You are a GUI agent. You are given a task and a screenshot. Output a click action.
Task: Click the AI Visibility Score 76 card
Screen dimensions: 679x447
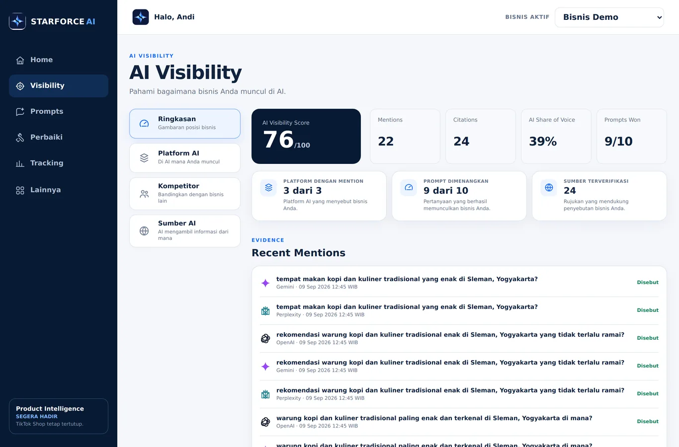pos(306,137)
